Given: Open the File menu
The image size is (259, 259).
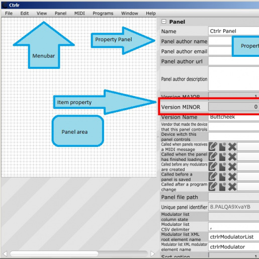Looking at the screenshot, I should click(9, 13).
